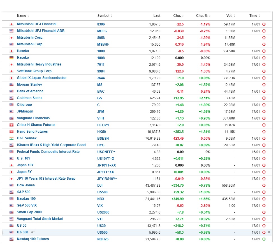The image size is (273, 251).
Task: Click the Hong Kong flag beside Hang Seng Futures
Action: [11, 132]
